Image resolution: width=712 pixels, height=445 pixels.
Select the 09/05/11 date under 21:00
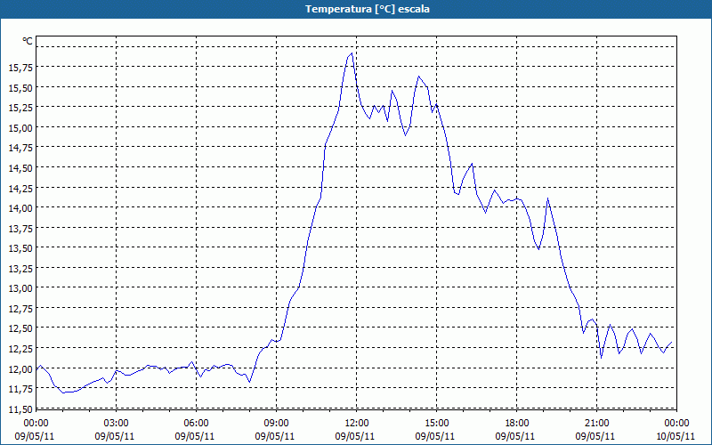coord(595,436)
